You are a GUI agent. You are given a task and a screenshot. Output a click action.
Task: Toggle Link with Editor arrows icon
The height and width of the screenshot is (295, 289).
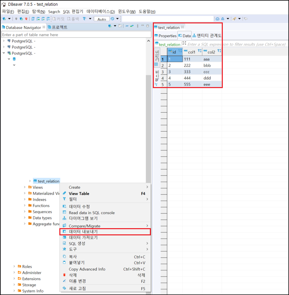132,26
